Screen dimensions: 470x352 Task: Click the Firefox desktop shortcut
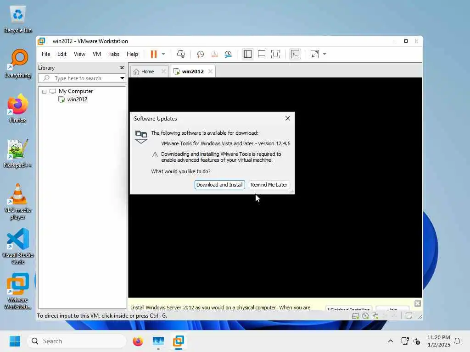coord(18,108)
